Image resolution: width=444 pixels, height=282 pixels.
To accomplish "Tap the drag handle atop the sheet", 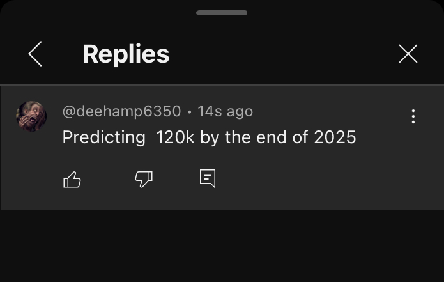I will coord(222,13).
